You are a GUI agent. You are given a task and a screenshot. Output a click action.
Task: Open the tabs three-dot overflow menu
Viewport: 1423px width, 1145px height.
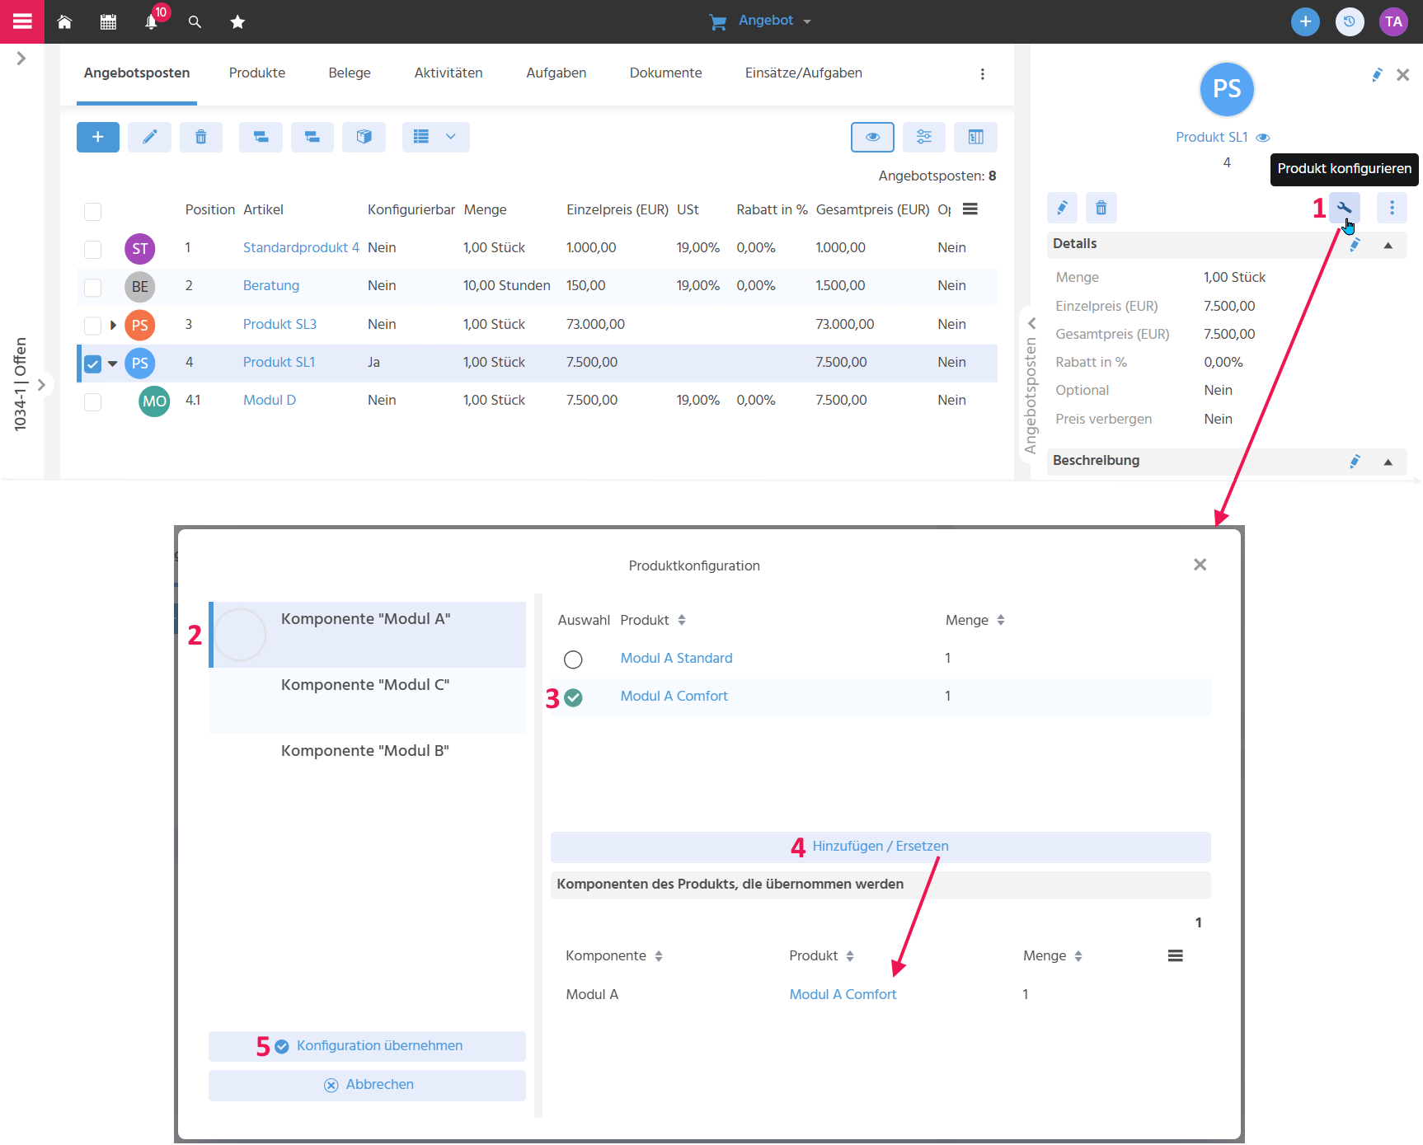click(982, 74)
